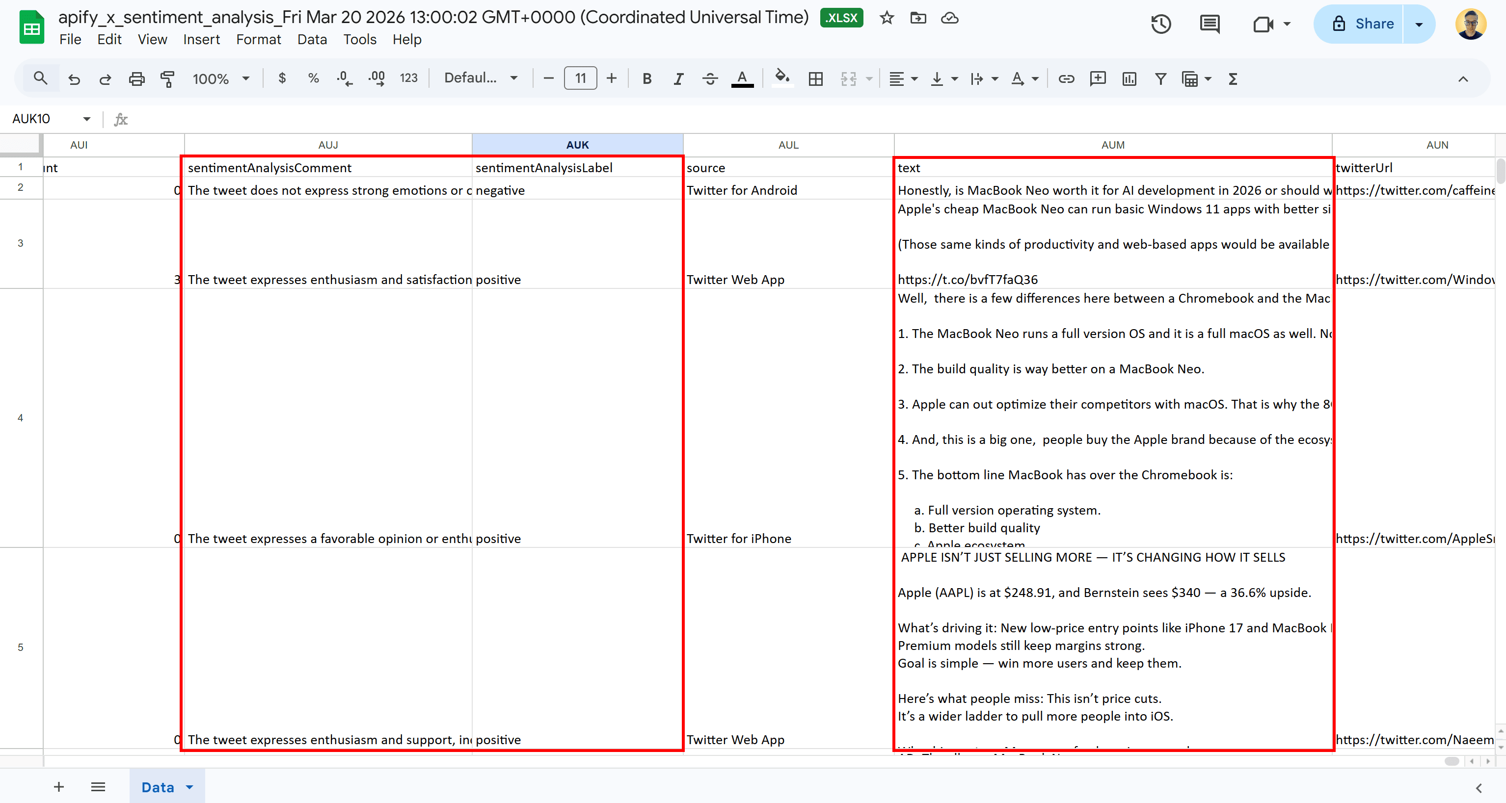Insert a chart using toolbar icon
Screen dimensions: 1506x803
(1129, 79)
